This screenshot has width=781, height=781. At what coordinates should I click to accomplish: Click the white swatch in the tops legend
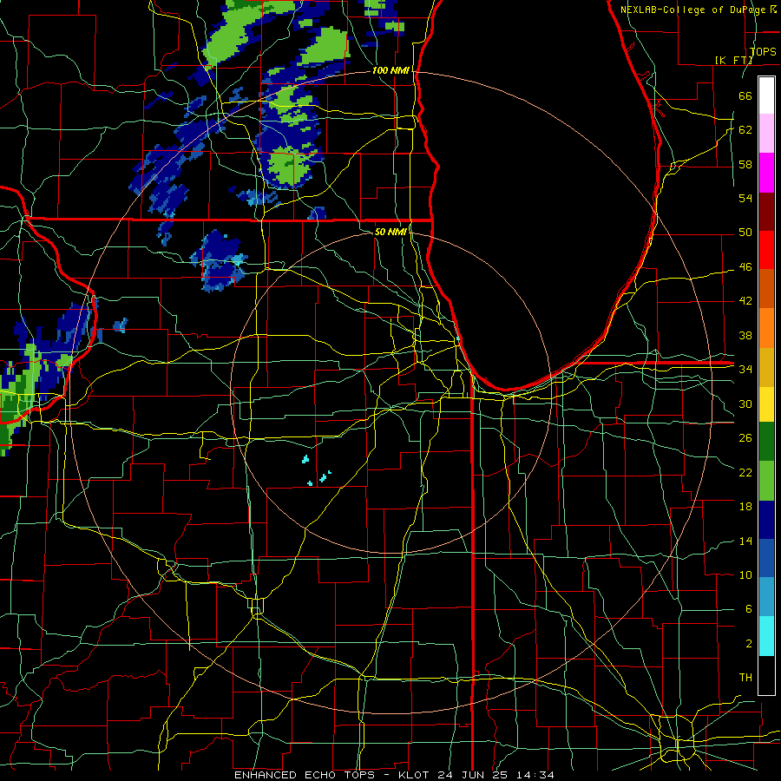pyautogui.click(x=766, y=95)
